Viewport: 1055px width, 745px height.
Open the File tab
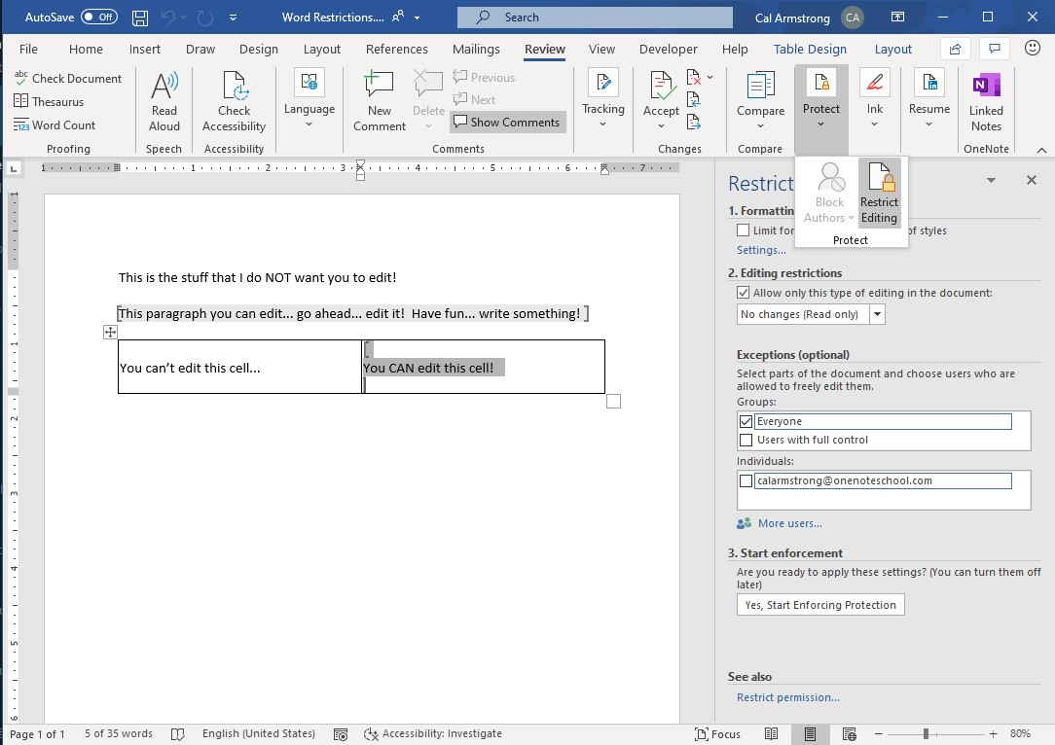click(28, 49)
